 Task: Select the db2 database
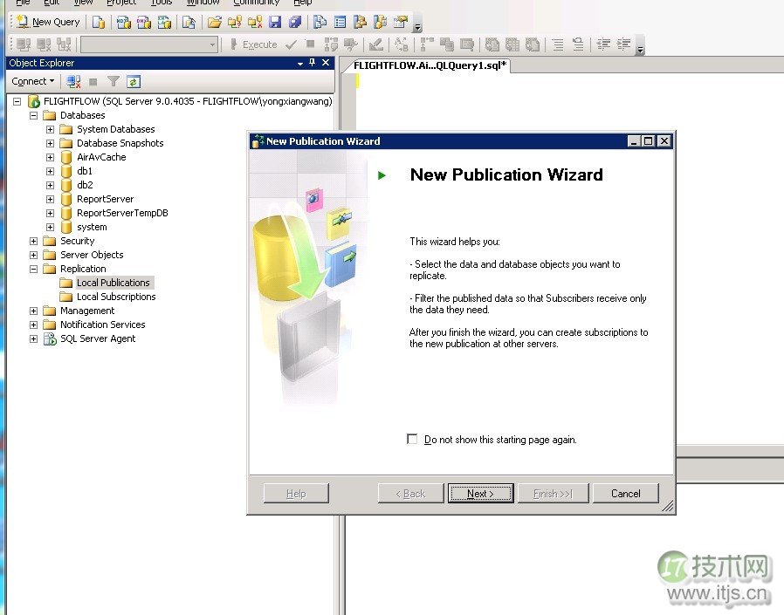(85, 185)
